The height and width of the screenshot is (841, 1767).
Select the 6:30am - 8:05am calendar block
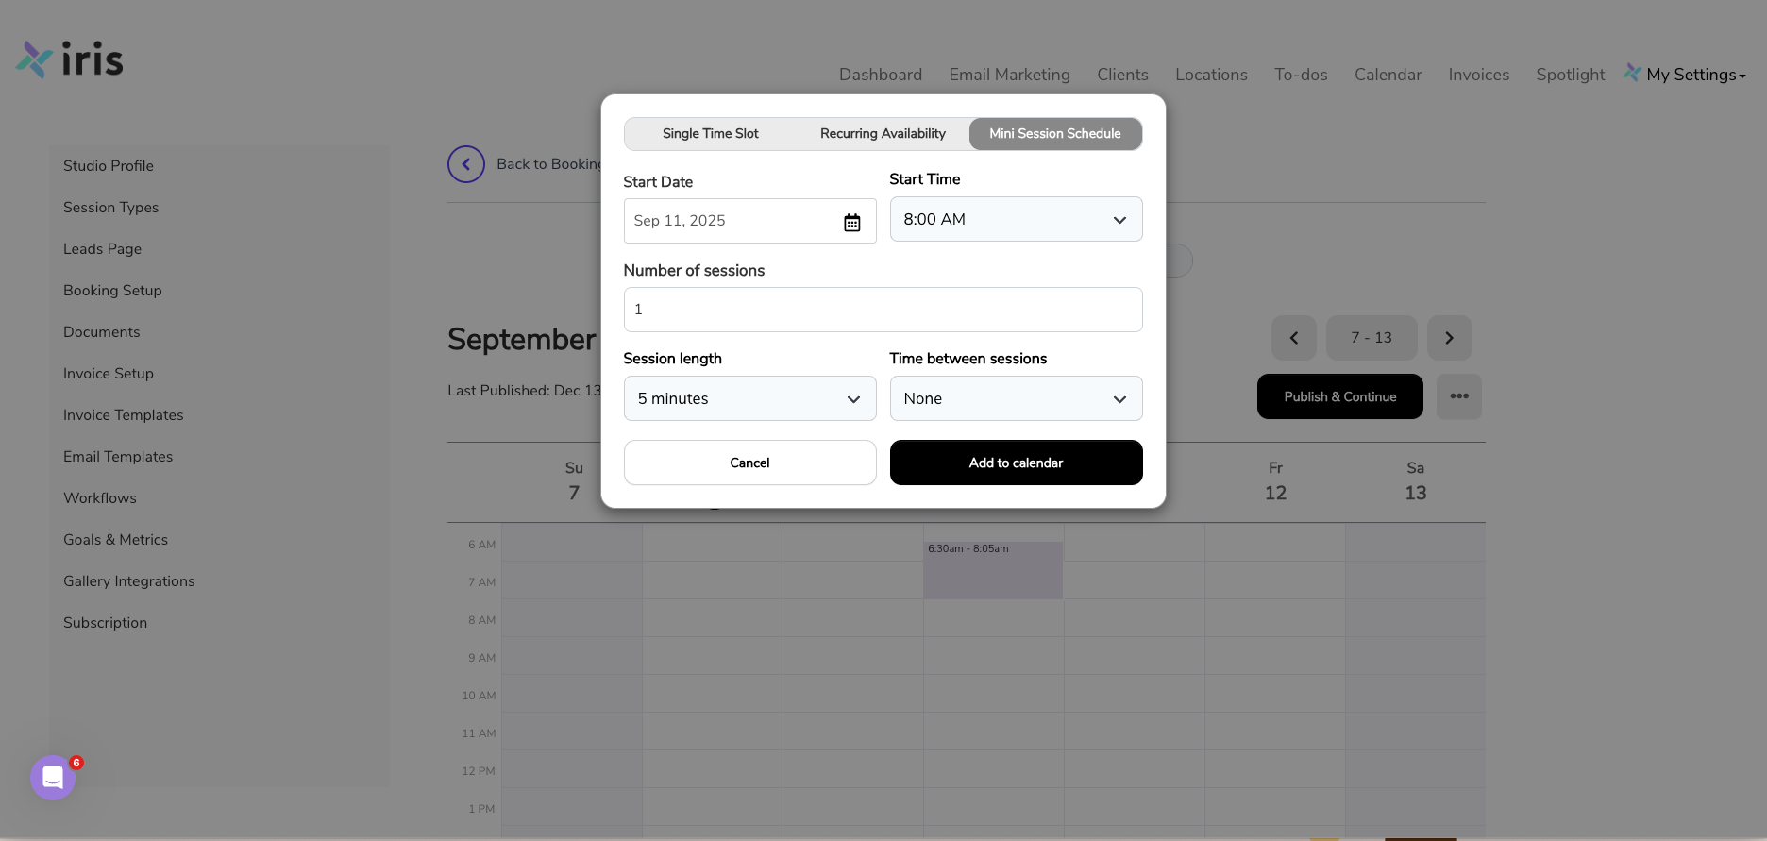992,570
